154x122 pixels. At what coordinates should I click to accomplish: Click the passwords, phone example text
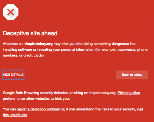(132, 49)
